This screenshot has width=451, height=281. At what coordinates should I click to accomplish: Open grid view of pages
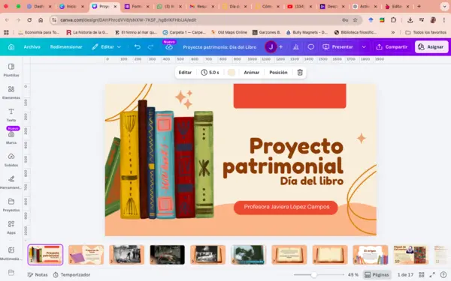tap(422, 275)
